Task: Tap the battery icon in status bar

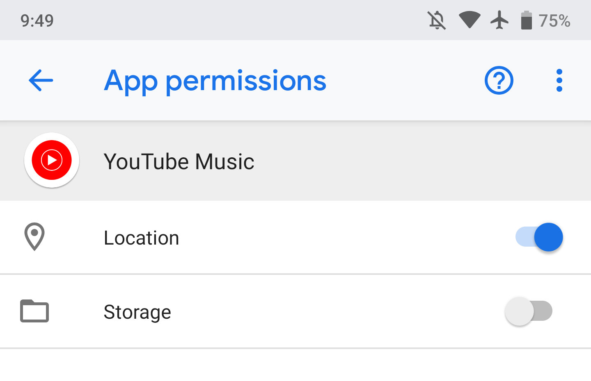Action: [526, 20]
